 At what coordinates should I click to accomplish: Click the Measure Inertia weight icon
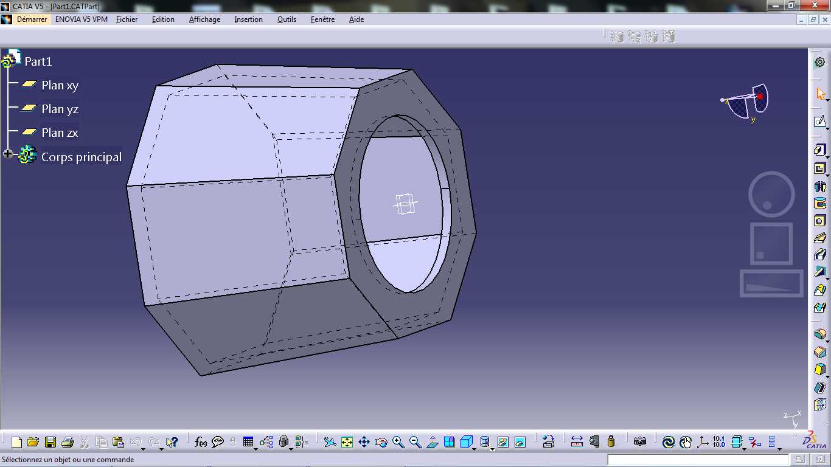[x=611, y=442]
